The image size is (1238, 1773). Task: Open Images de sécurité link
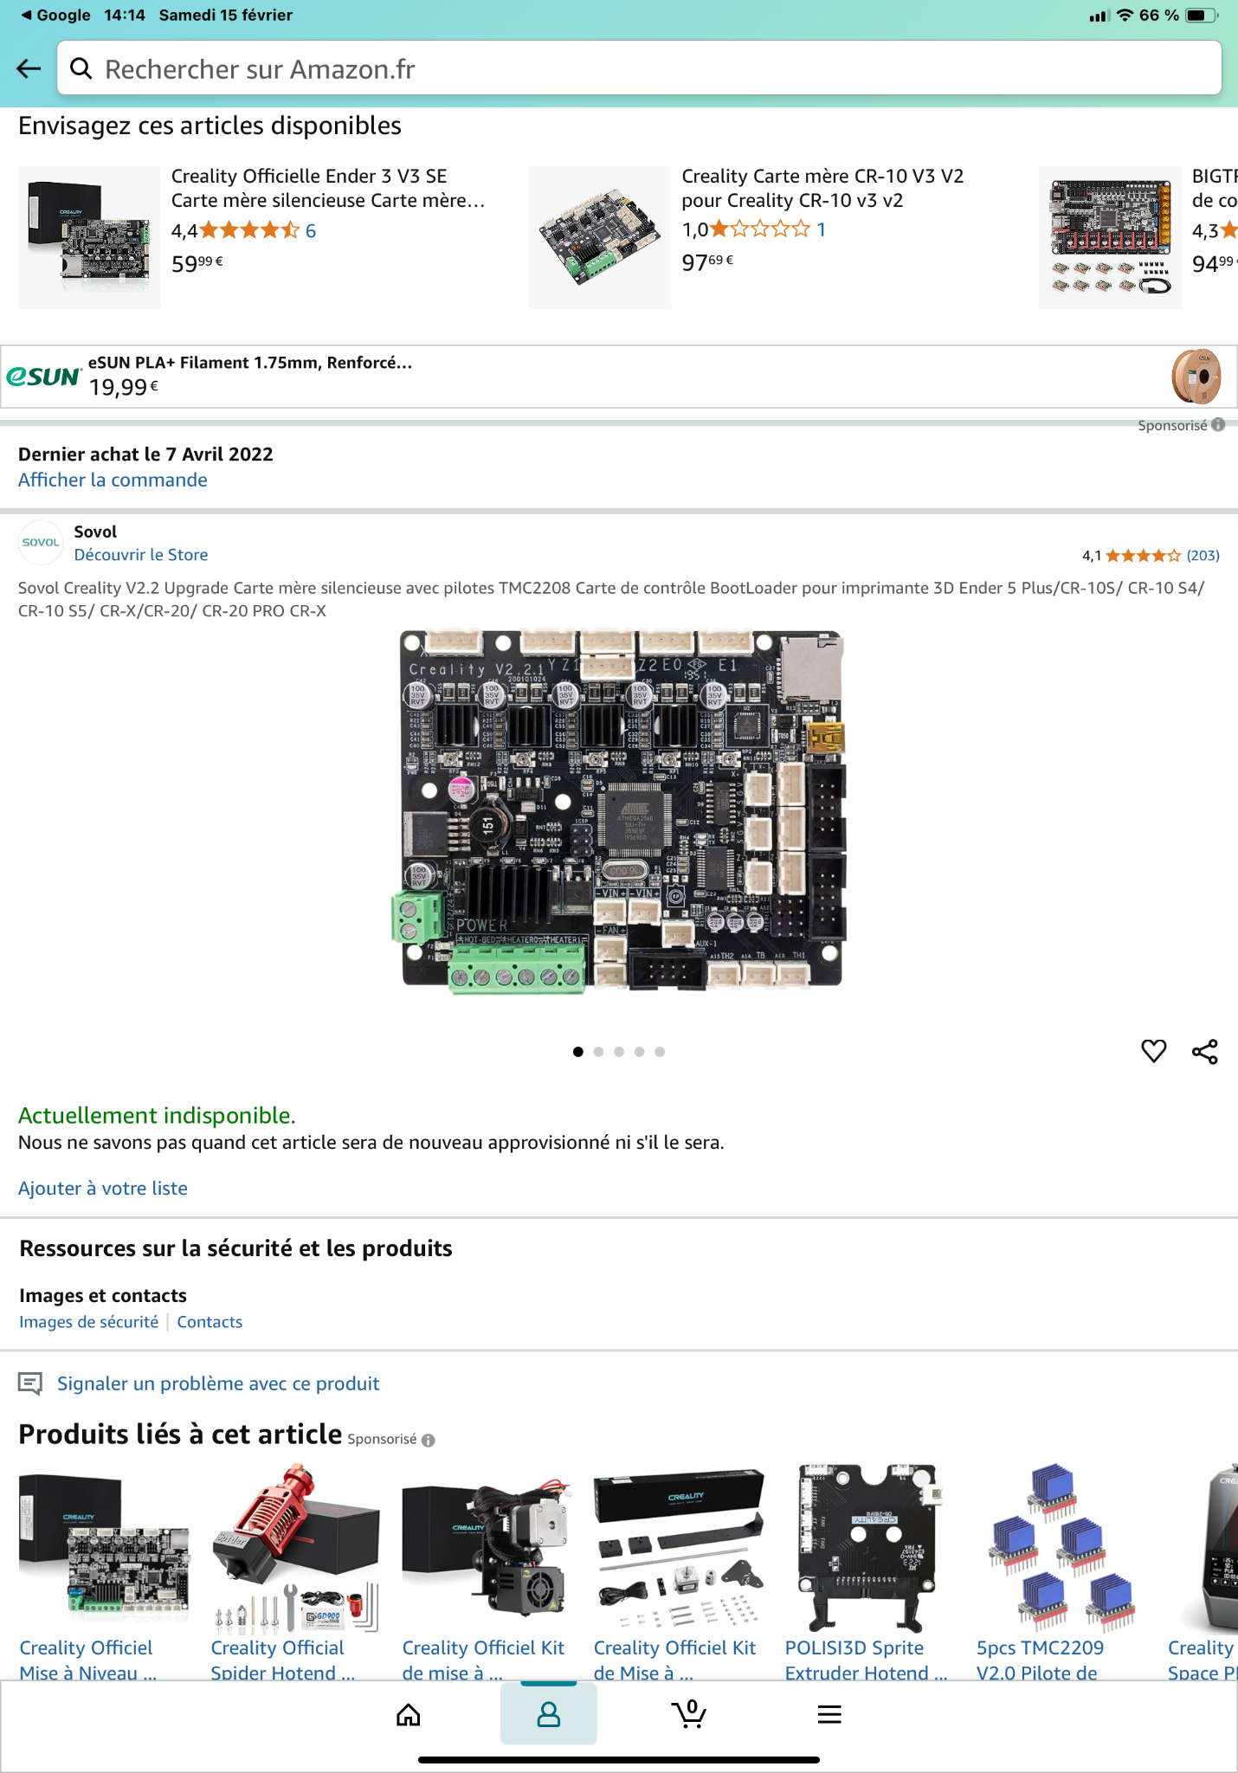tap(89, 1321)
